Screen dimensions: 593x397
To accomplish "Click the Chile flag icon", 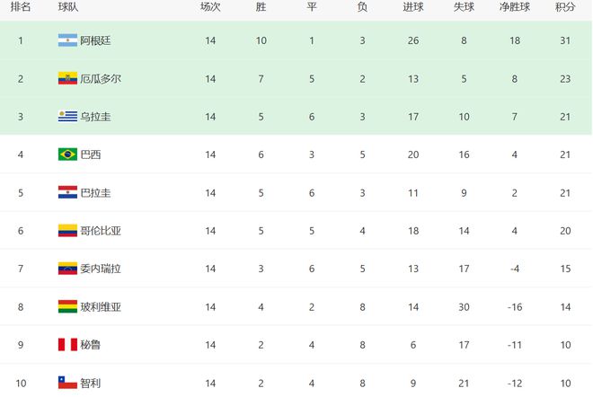I will (x=67, y=383).
